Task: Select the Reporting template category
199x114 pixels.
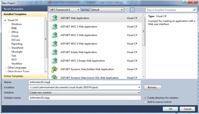Action: [x=17, y=44]
